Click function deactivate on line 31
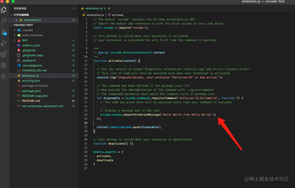 click(x=113, y=144)
